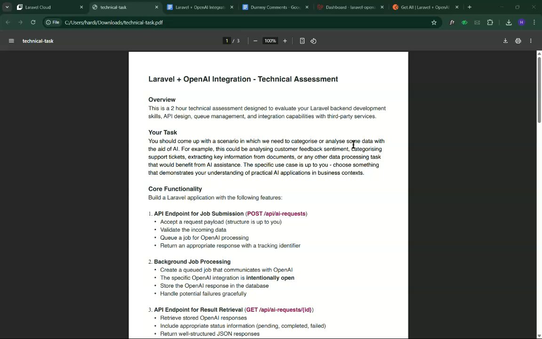The width and height of the screenshot is (542, 339).
Task: Click the scrollbar down arrow
Action: pos(539,337)
